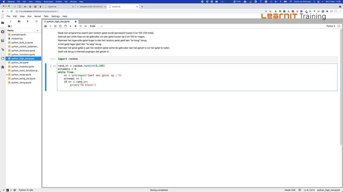The width and height of the screenshot is (343, 192).
Task: Restart kernel and run all cells
Action: pyautogui.click(x=86, y=26)
